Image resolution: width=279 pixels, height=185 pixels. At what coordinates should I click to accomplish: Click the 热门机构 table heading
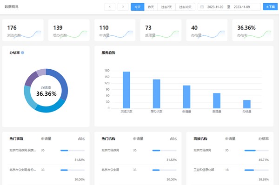click(108, 139)
